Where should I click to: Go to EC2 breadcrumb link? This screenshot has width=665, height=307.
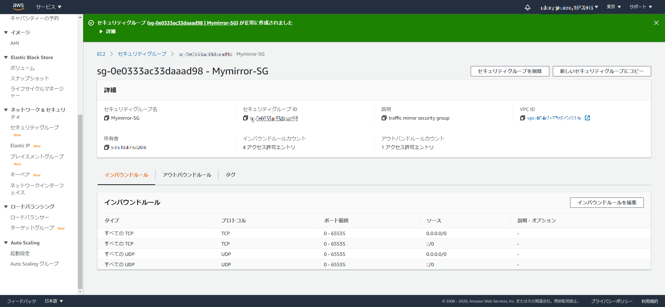click(101, 54)
